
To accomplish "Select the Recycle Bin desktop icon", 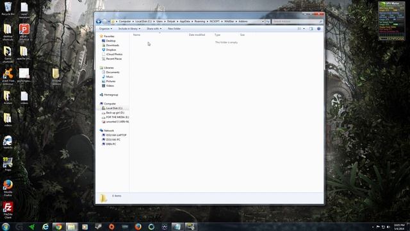I will [8, 8].
